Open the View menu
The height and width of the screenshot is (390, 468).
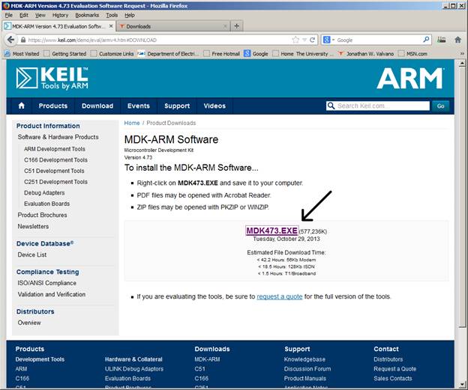[x=40, y=15]
